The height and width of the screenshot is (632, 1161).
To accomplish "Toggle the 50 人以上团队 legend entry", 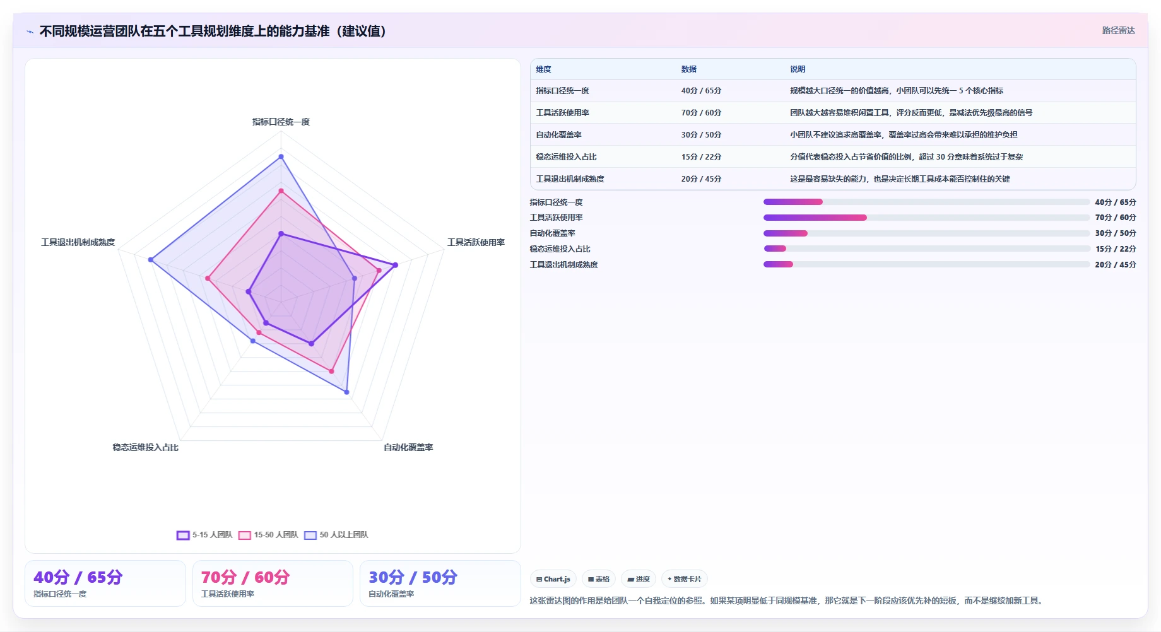I will [336, 535].
